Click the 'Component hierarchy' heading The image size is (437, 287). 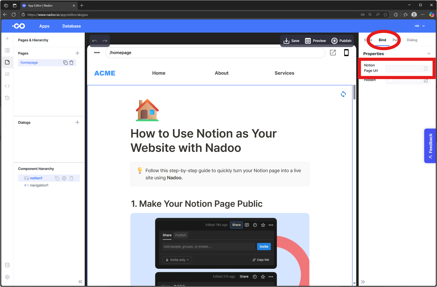point(36,169)
